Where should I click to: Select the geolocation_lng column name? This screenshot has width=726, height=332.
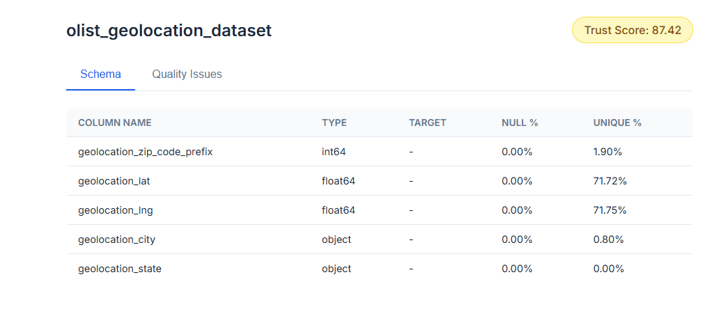point(114,210)
